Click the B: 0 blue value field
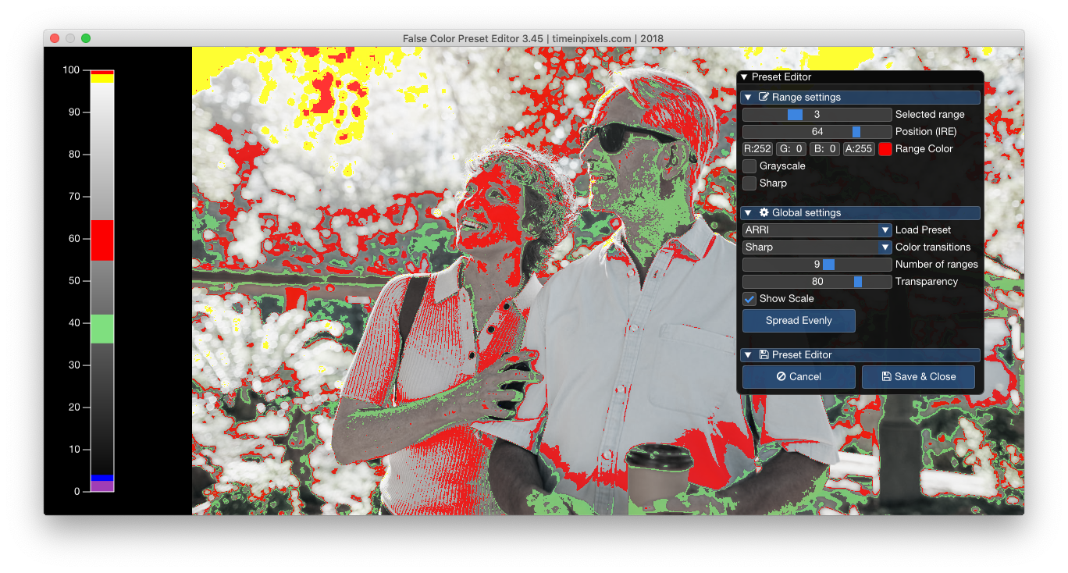Screen dimensions: 1068x573 click(824, 149)
